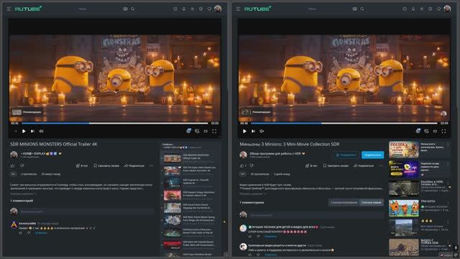Expand full description of Mini-Movie Collection video
Viewport: 460px width, 259px height.
point(252,194)
